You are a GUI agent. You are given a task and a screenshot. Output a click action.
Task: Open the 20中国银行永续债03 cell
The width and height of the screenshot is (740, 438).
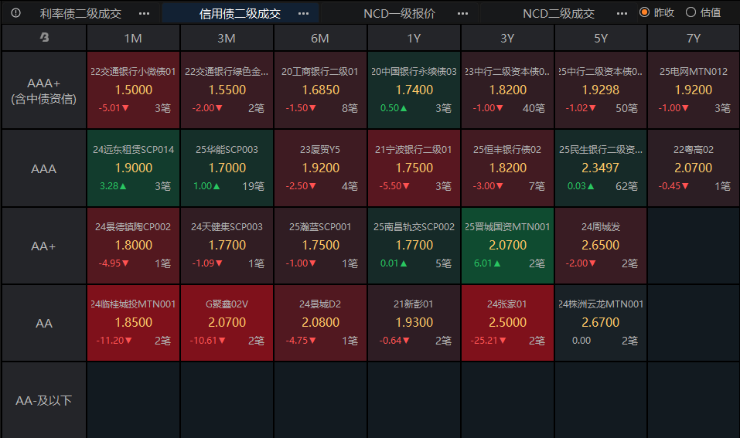pyautogui.click(x=414, y=90)
